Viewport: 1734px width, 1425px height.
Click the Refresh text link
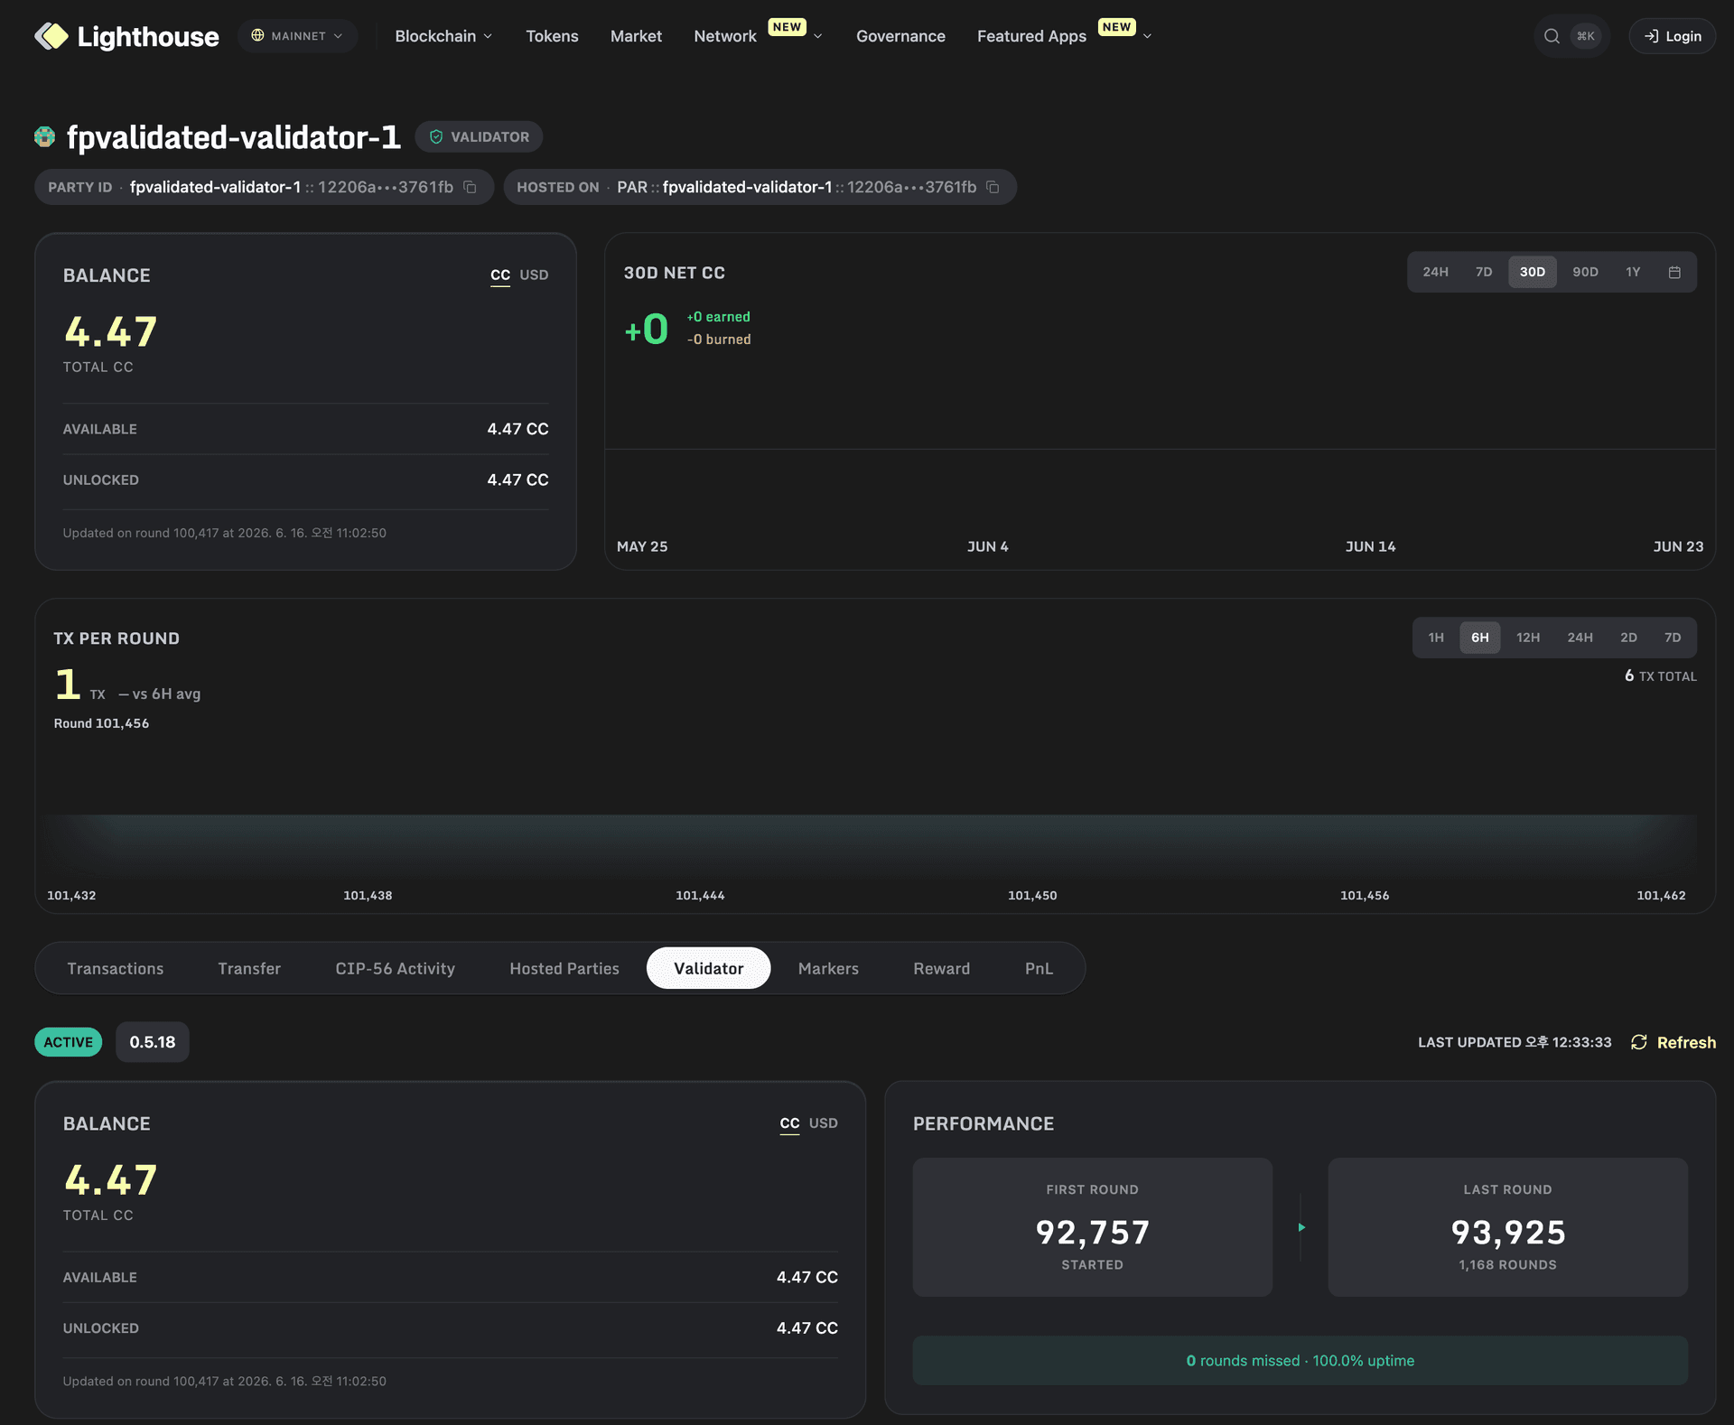coord(1686,1042)
